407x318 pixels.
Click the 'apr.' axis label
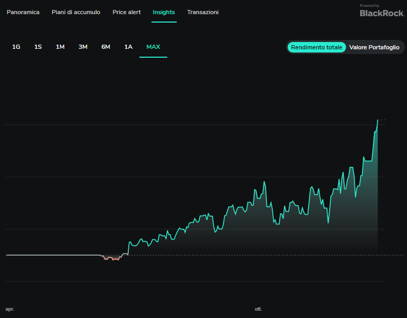click(9, 309)
